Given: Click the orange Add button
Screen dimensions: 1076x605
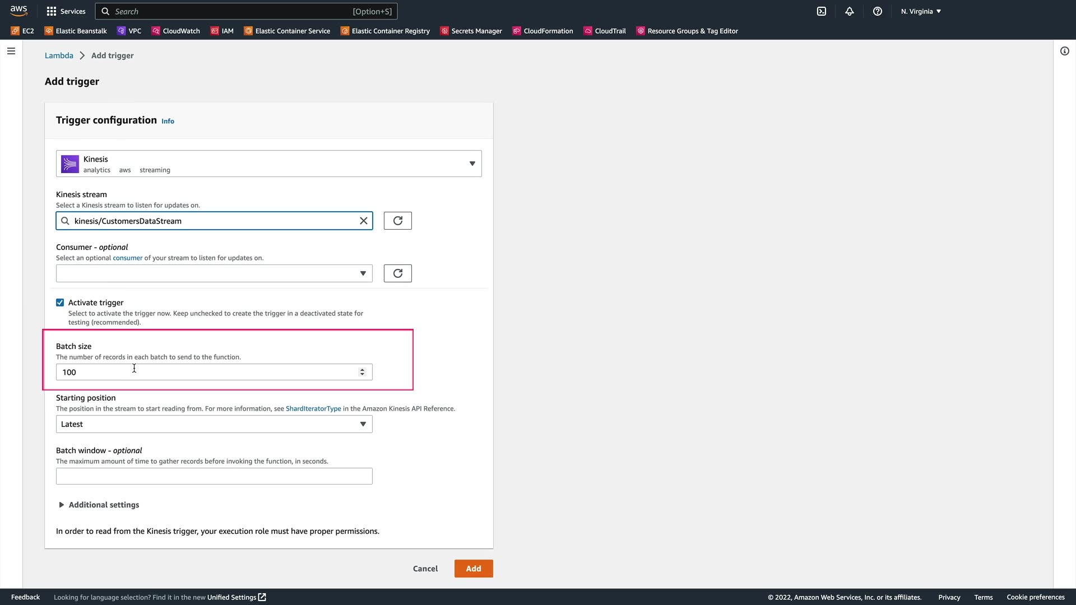Looking at the screenshot, I should pos(474,569).
